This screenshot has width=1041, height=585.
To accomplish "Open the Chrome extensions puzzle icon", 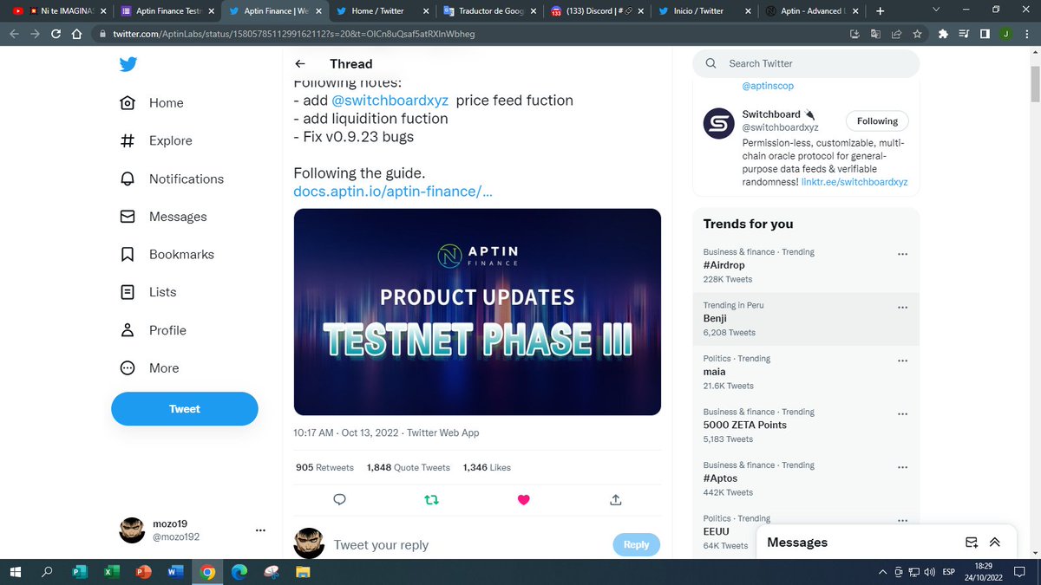I will pyautogui.click(x=944, y=35).
